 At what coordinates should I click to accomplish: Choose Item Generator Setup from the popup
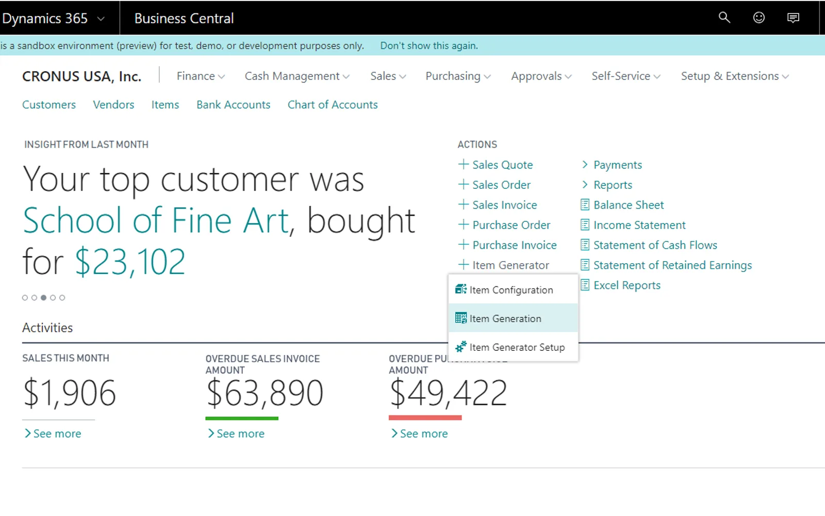click(514, 347)
